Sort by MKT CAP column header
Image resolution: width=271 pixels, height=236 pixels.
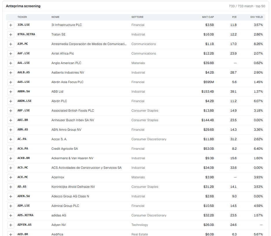208,17
